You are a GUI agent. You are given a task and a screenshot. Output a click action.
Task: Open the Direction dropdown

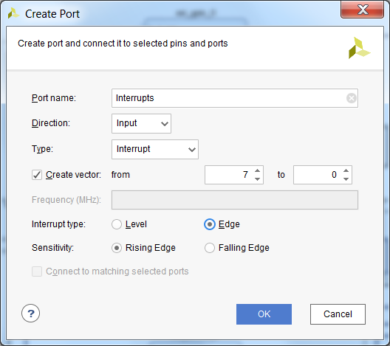click(141, 123)
